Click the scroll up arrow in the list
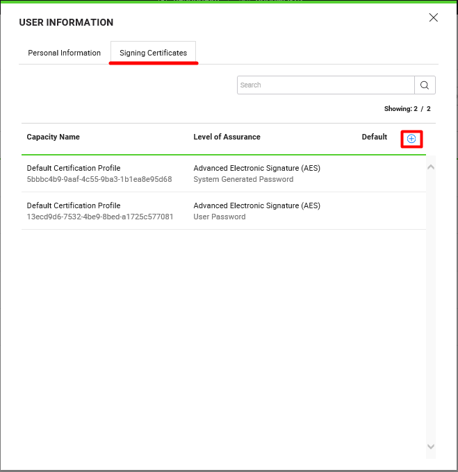This screenshot has height=472, width=458. tap(430, 167)
